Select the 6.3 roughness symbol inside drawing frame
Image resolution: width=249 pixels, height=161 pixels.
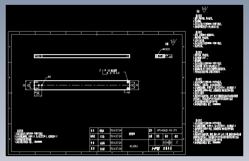pyautogui.click(x=173, y=42)
